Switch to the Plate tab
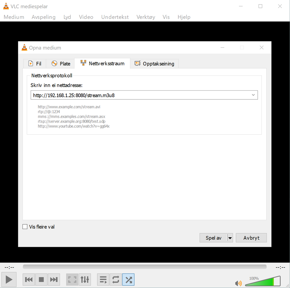This screenshot has height=288, width=290. [61, 64]
